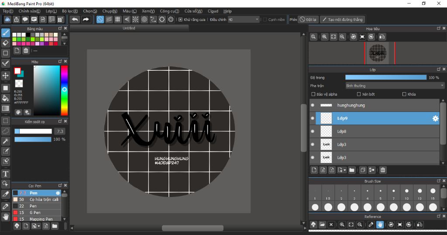
Task: Click Tạo một đường thẳng button
Action: (342, 19)
